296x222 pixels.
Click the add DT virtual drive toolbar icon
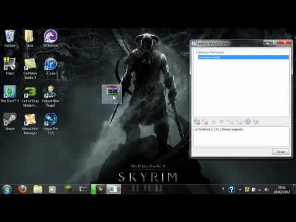(x=231, y=121)
